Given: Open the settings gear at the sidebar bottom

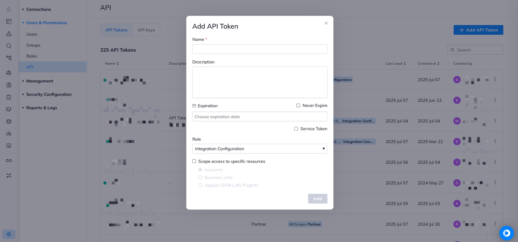Looking at the screenshot, I should pos(9,234).
